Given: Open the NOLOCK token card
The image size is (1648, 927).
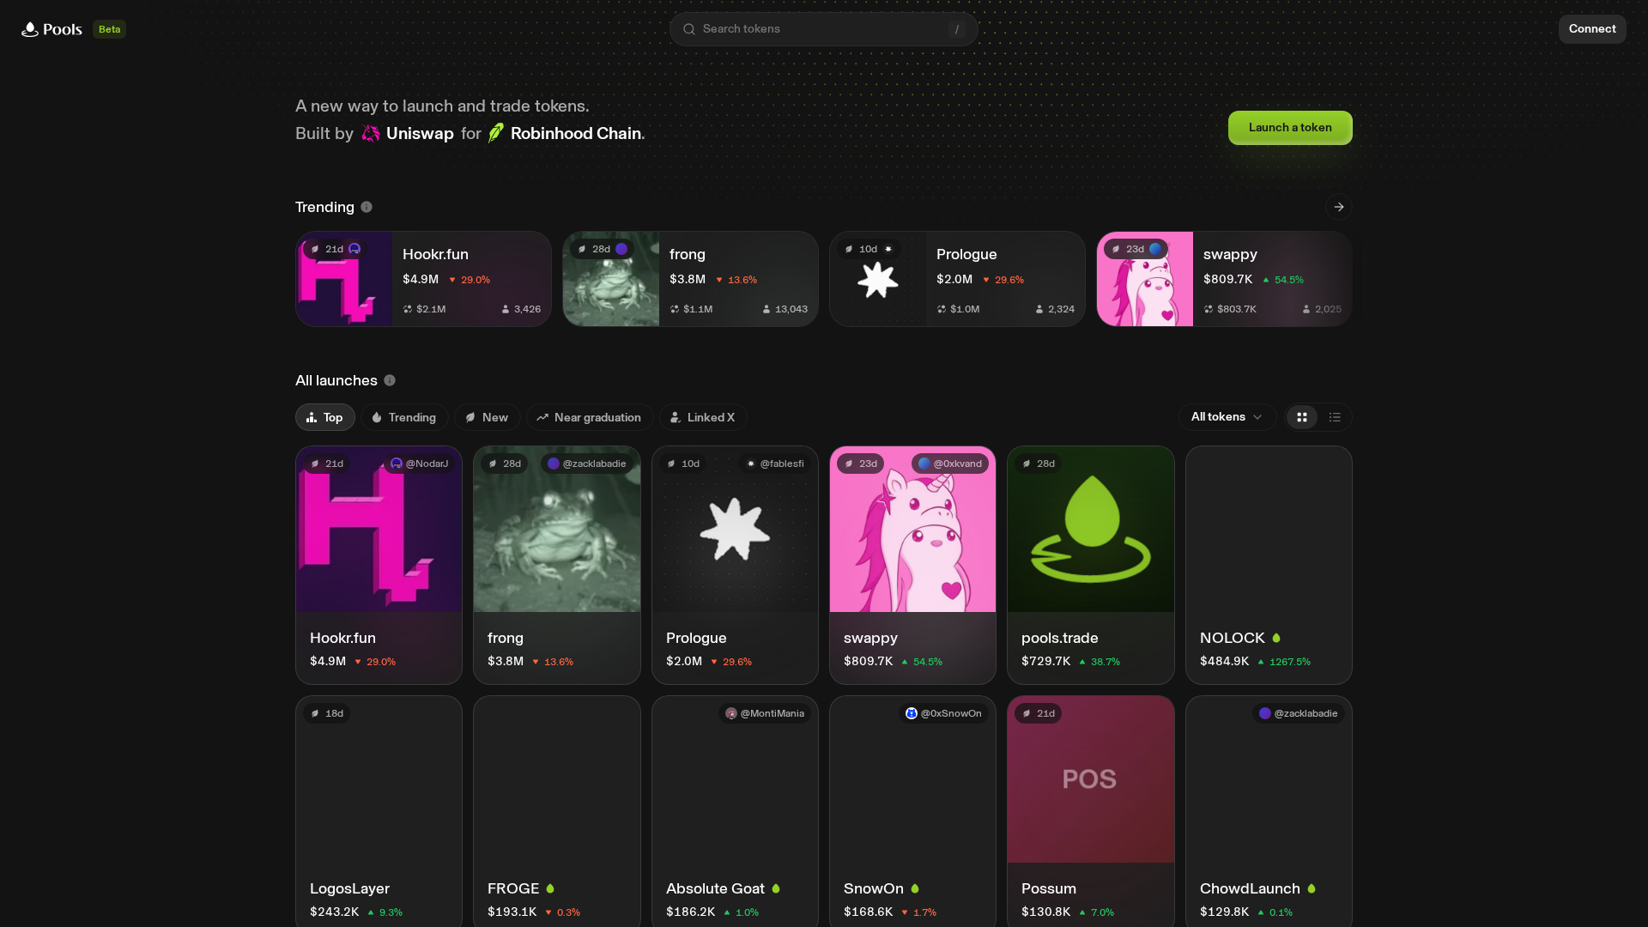Looking at the screenshot, I should pos(1269,565).
